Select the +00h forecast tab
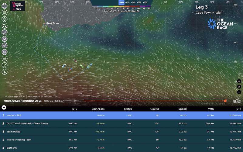The width and height of the screenshot is (243, 152). [x=122, y=2]
